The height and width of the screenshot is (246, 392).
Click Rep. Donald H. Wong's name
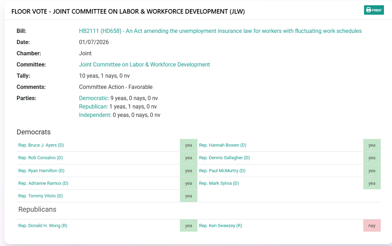[x=43, y=226]
